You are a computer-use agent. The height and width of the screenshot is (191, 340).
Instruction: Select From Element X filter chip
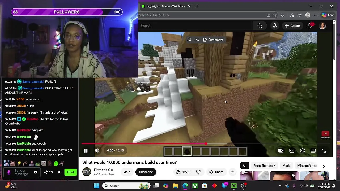coord(264,166)
